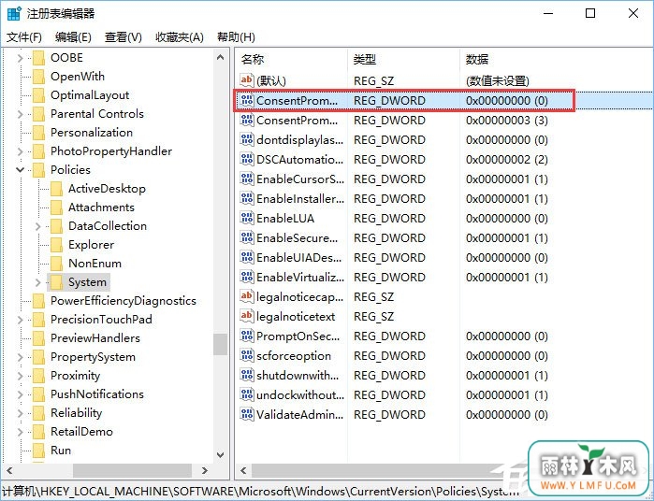Select the ActiveDesktop folder icon
The image size is (654, 501).
pos(56,189)
